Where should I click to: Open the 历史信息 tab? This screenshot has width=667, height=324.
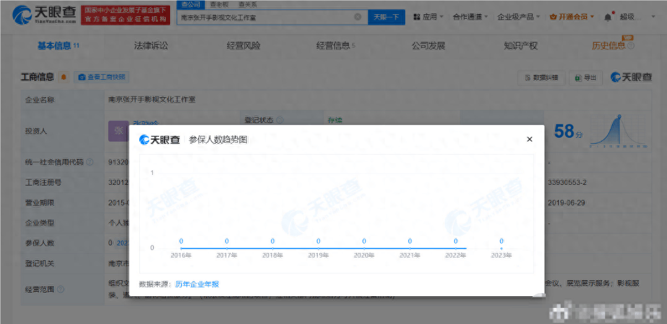pyautogui.click(x=609, y=46)
